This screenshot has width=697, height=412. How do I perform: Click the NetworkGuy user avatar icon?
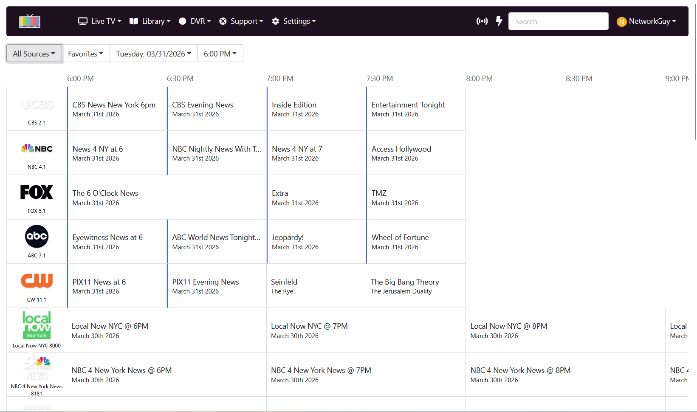click(621, 22)
